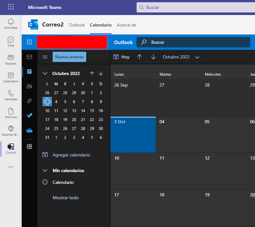
Task: Select 3 Oct cell in month grid
Action: pyautogui.click(x=133, y=135)
